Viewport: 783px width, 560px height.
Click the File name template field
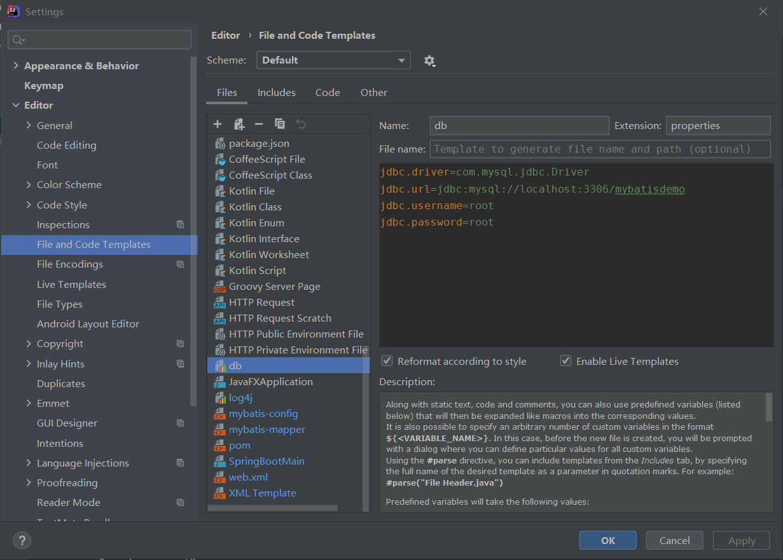[x=600, y=149]
